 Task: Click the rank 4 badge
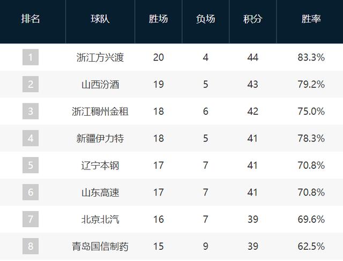click(31, 138)
